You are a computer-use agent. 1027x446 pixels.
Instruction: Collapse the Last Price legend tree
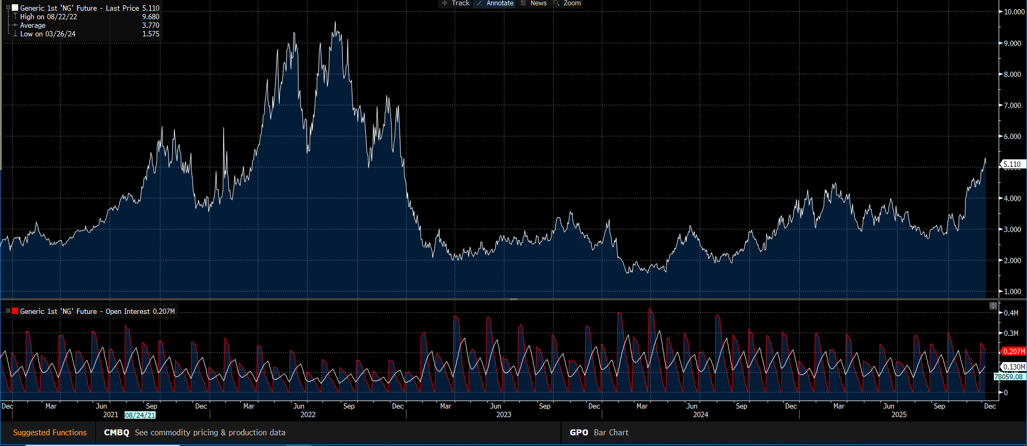(8, 8)
